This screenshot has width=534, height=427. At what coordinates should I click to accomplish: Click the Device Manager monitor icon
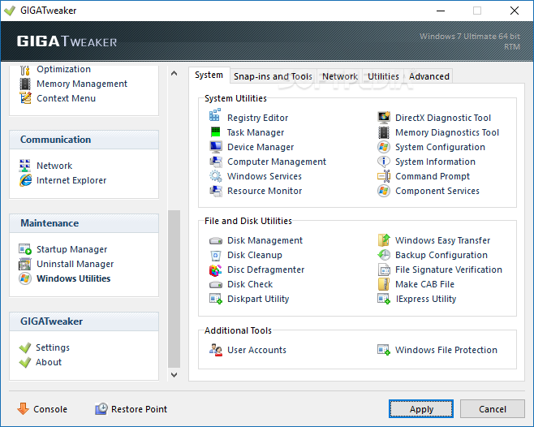216,147
